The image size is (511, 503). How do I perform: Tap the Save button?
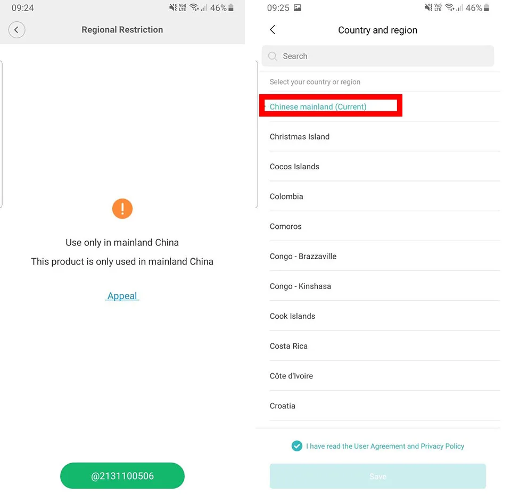[378, 476]
